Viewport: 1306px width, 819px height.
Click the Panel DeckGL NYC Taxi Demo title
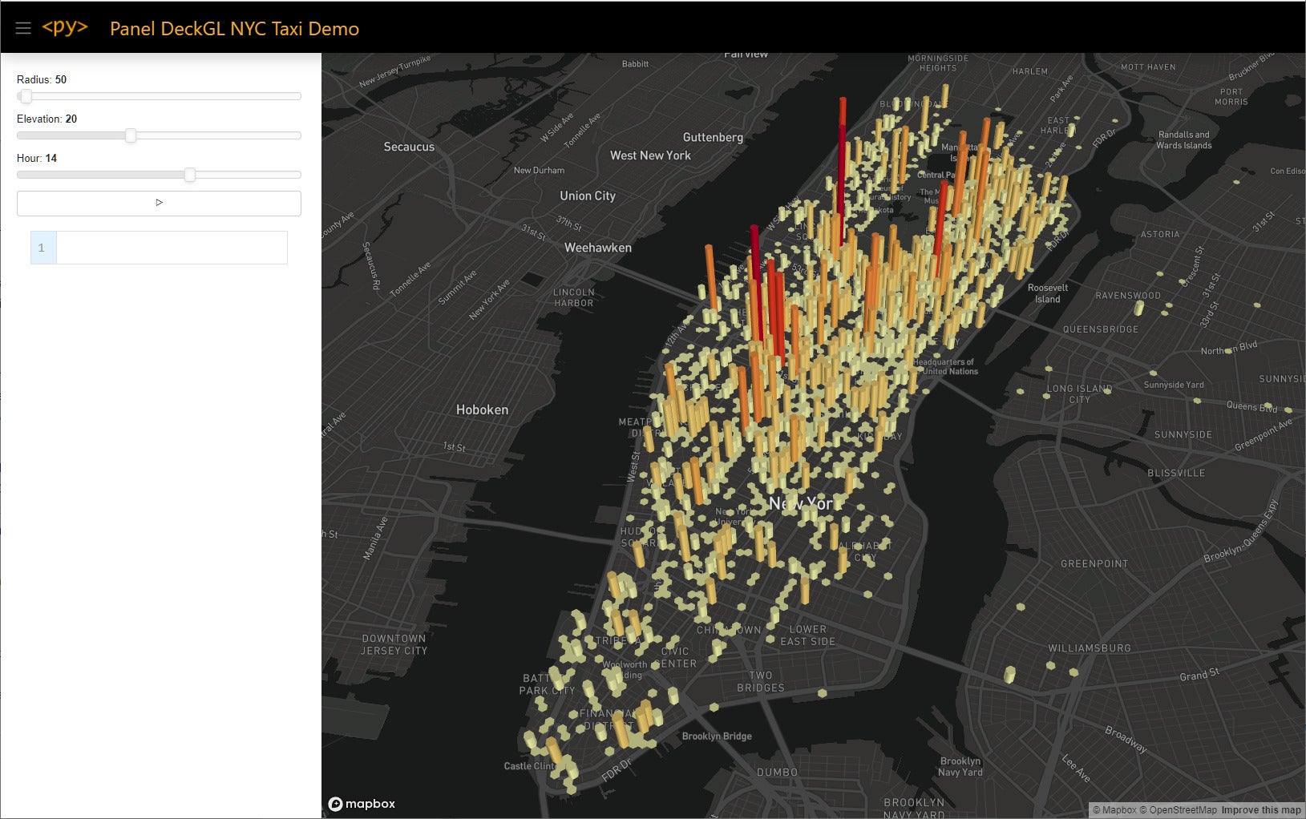234,29
